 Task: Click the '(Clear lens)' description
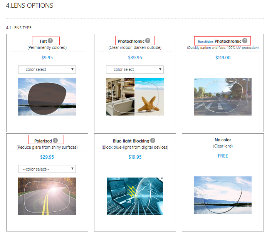[223, 146]
